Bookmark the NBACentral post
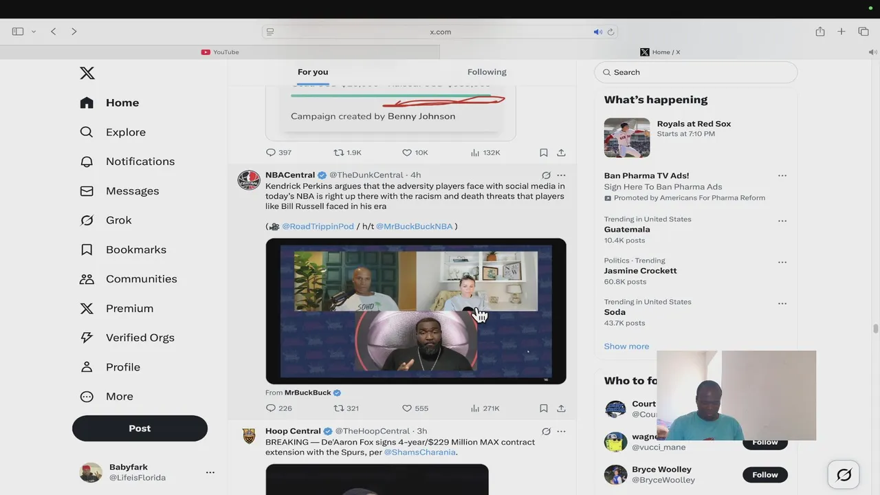This screenshot has width=880, height=495. click(x=543, y=408)
